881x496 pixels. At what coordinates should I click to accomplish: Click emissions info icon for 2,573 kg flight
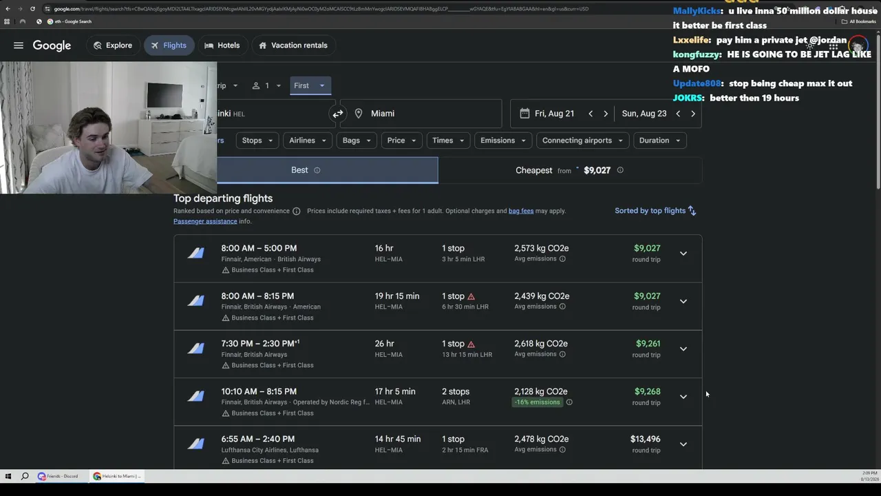click(562, 259)
